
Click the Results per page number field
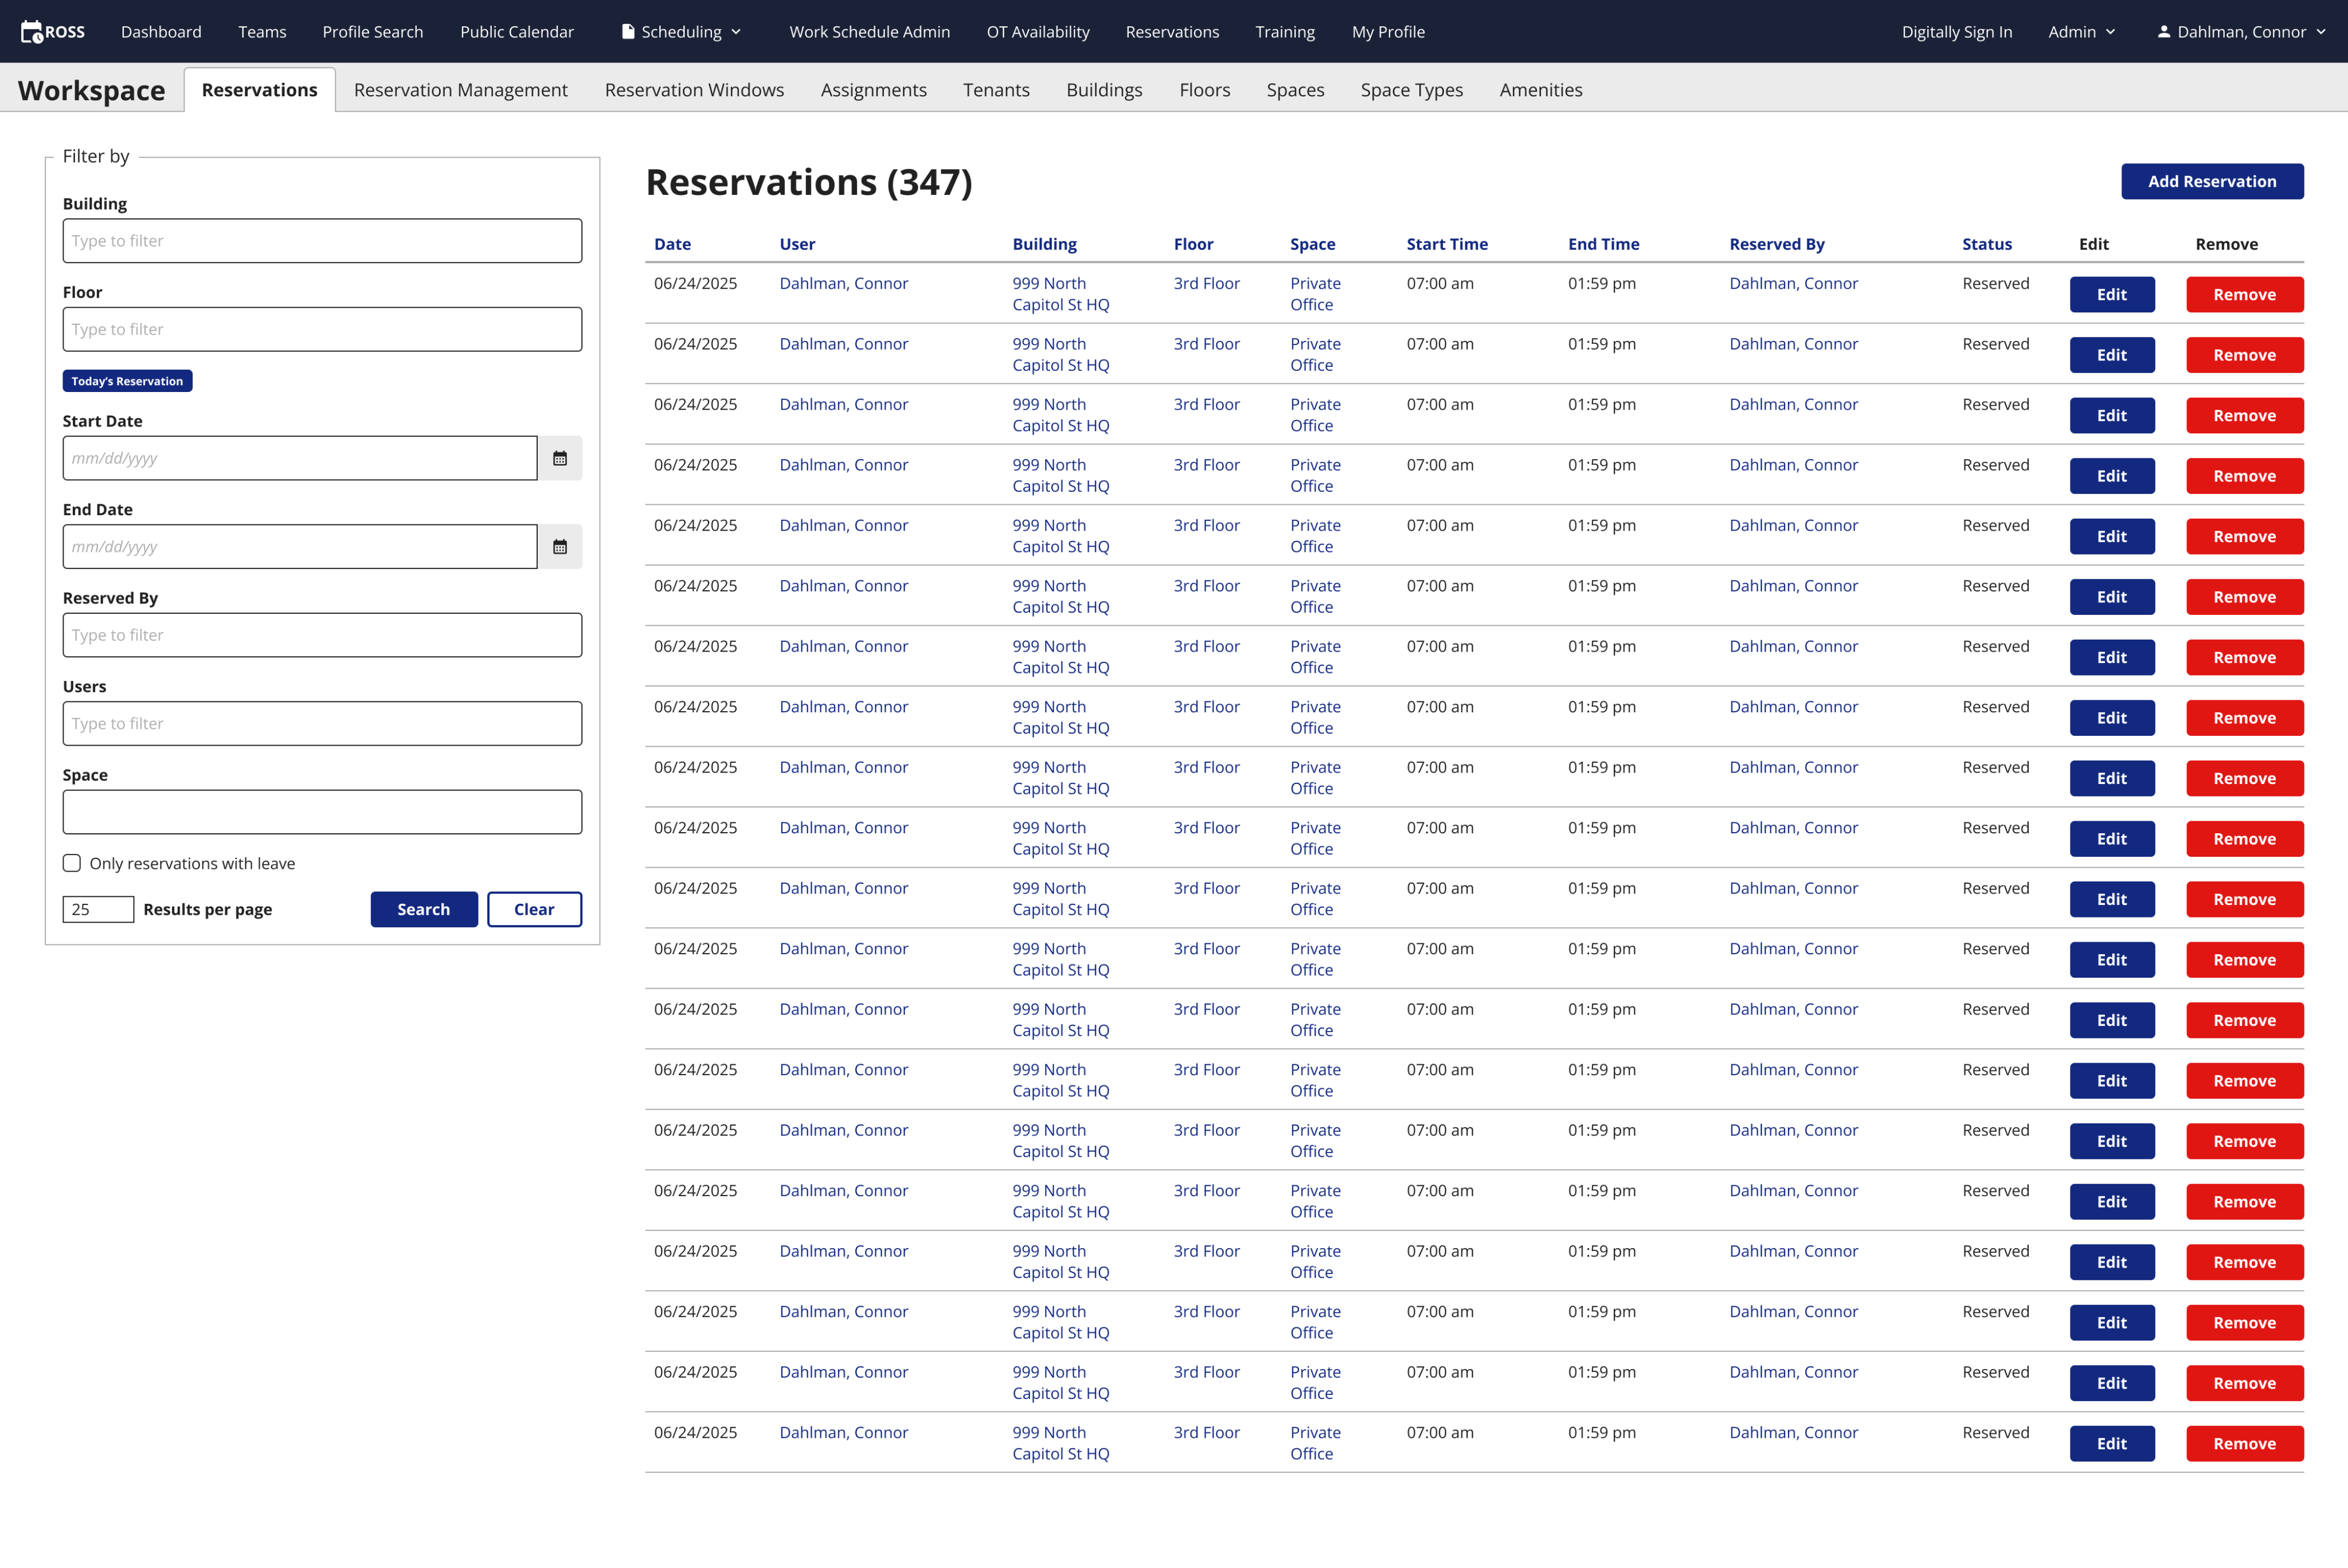point(97,909)
